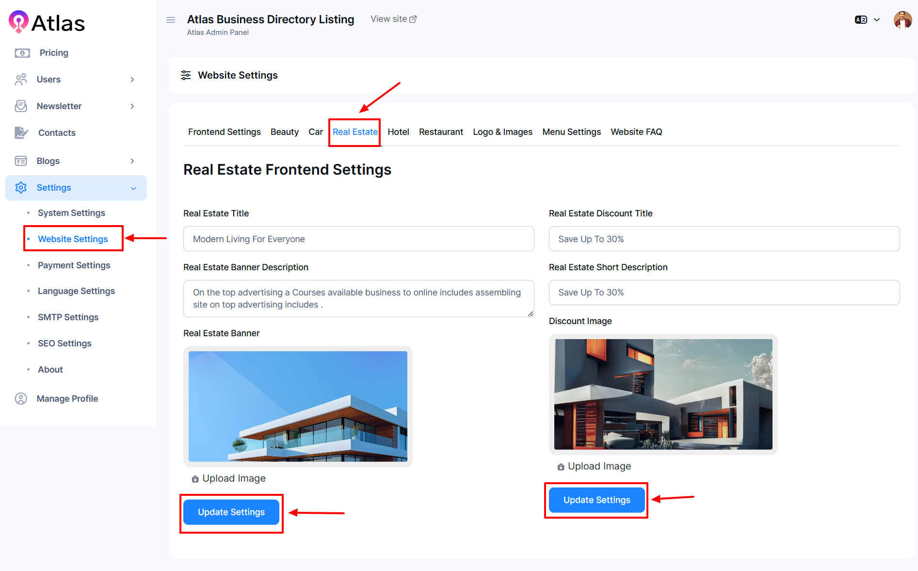This screenshot has height=571, width=918.
Task: Open the View site link
Action: [x=393, y=19]
